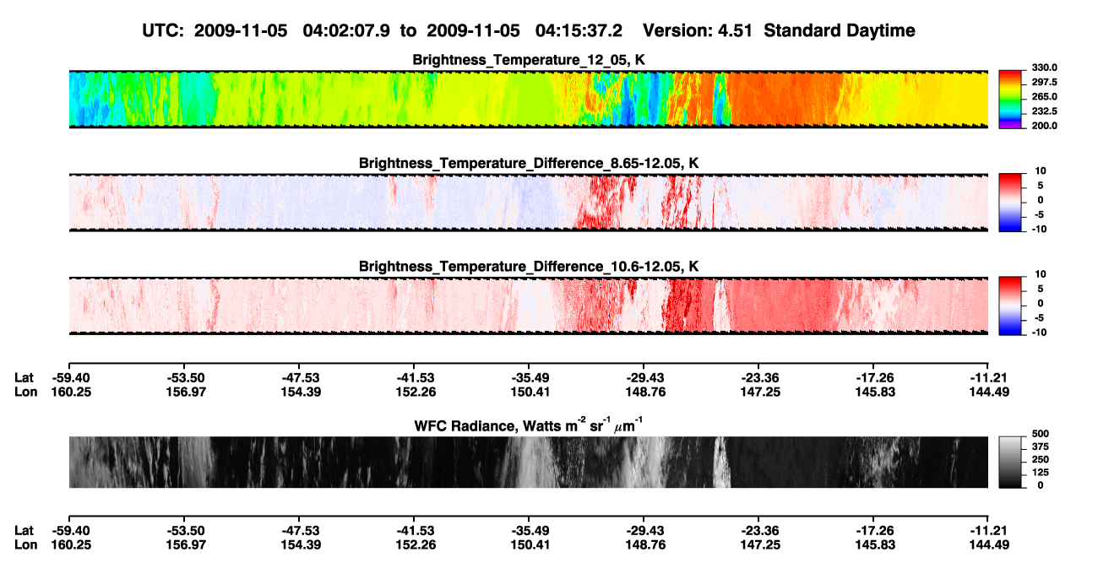Click longitude 156.97 on the bottom axis
The height and width of the screenshot is (563, 1098).
click(184, 544)
